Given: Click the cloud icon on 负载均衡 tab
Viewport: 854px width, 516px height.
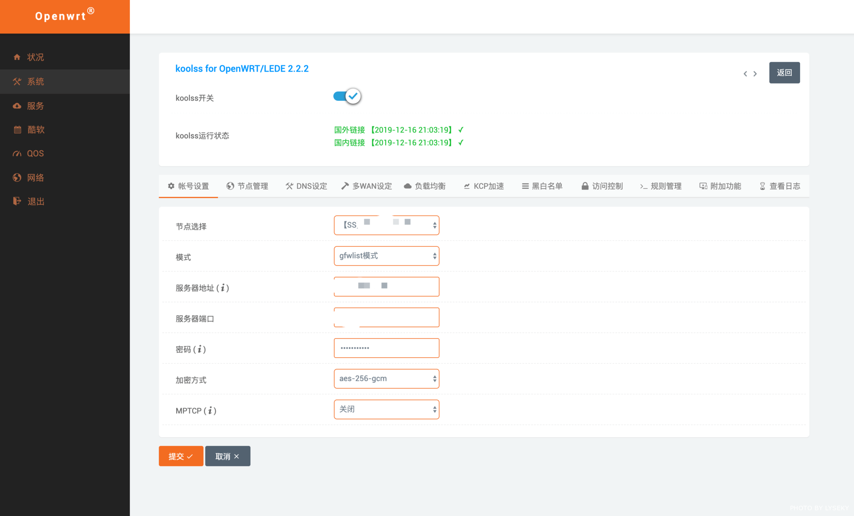Looking at the screenshot, I should click(x=407, y=186).
